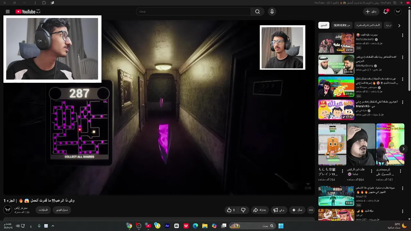Open After Effects from taskbar

tap(167, 226)
